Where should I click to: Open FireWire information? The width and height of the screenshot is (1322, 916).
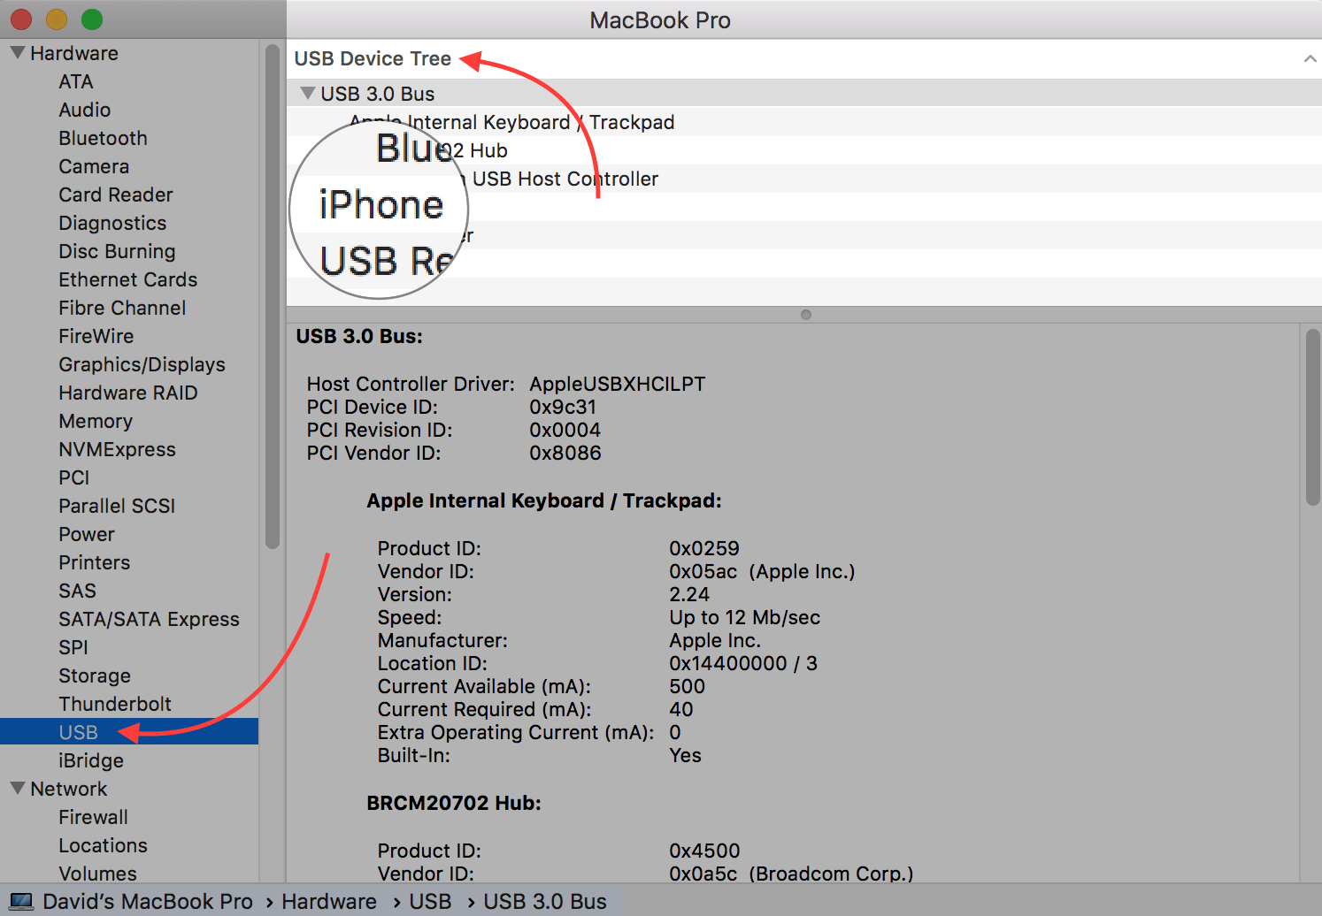coord(96,336)
